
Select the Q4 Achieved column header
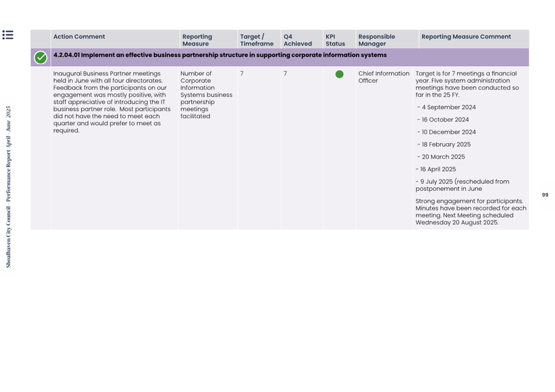coord(297,40)
